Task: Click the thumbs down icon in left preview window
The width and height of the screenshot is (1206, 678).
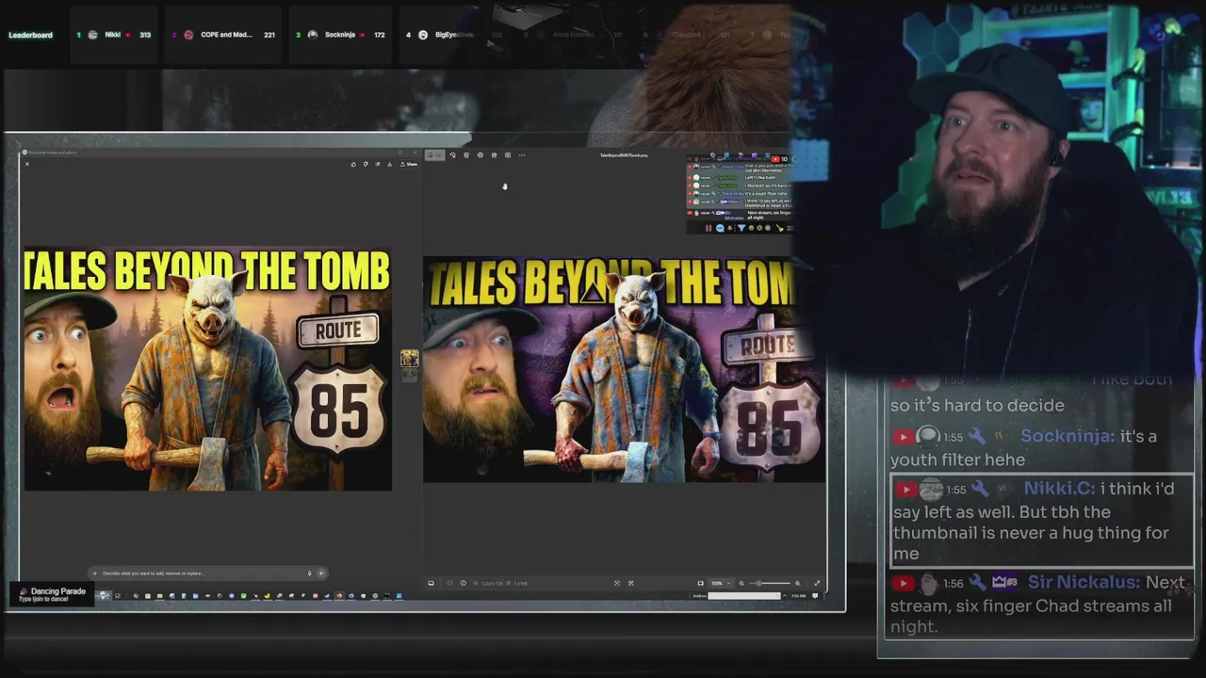Action: tap(366, 164)
